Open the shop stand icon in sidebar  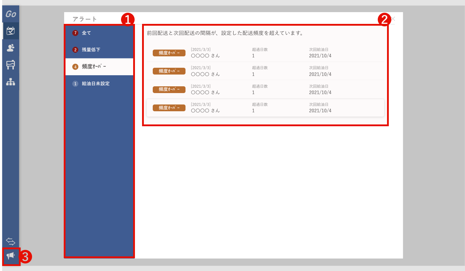11,65
